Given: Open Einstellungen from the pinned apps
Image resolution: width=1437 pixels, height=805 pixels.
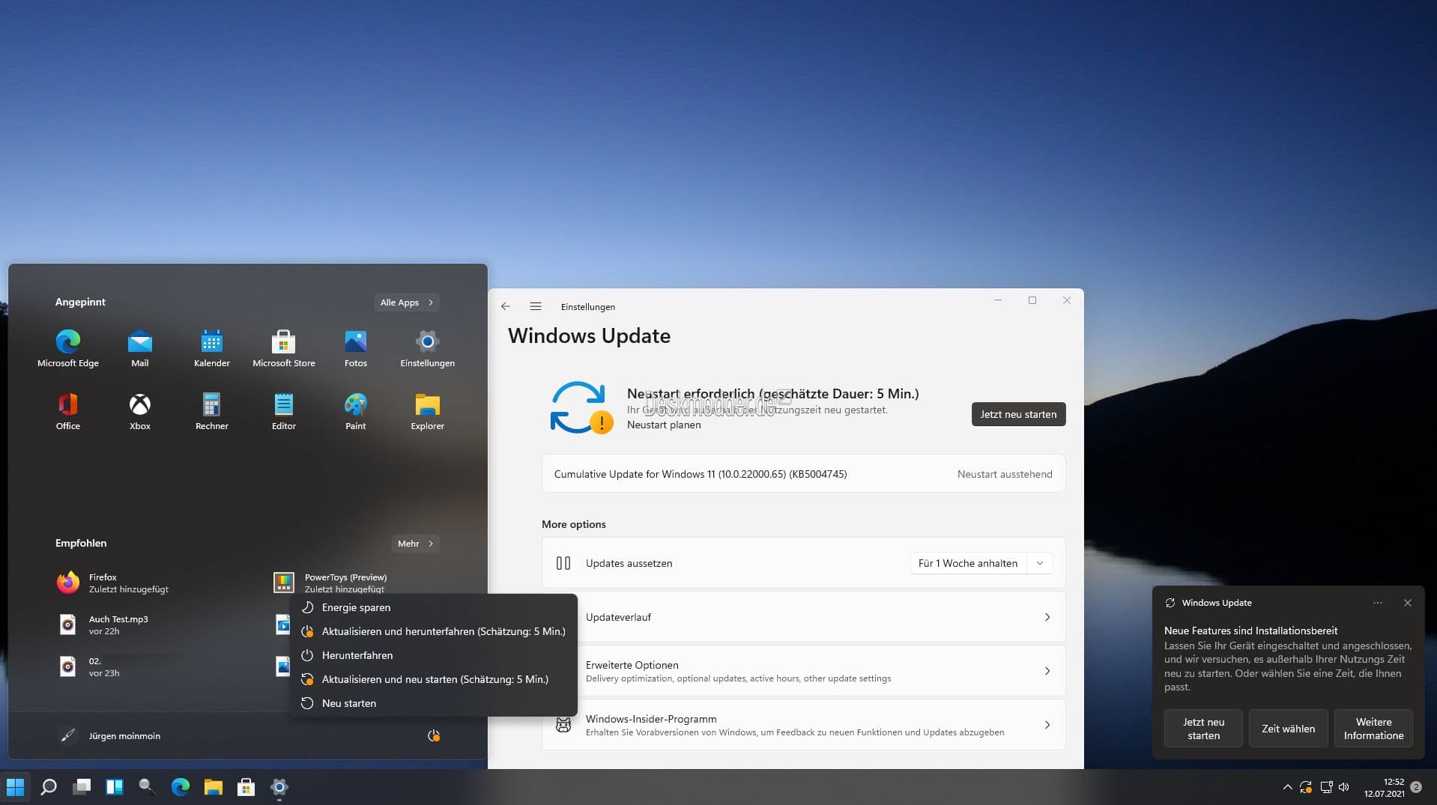Looking at the screenshot, I should click(x=428, y=348).
